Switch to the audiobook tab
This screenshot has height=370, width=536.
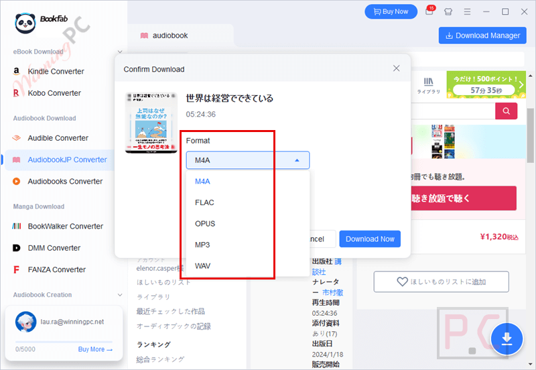181,36
